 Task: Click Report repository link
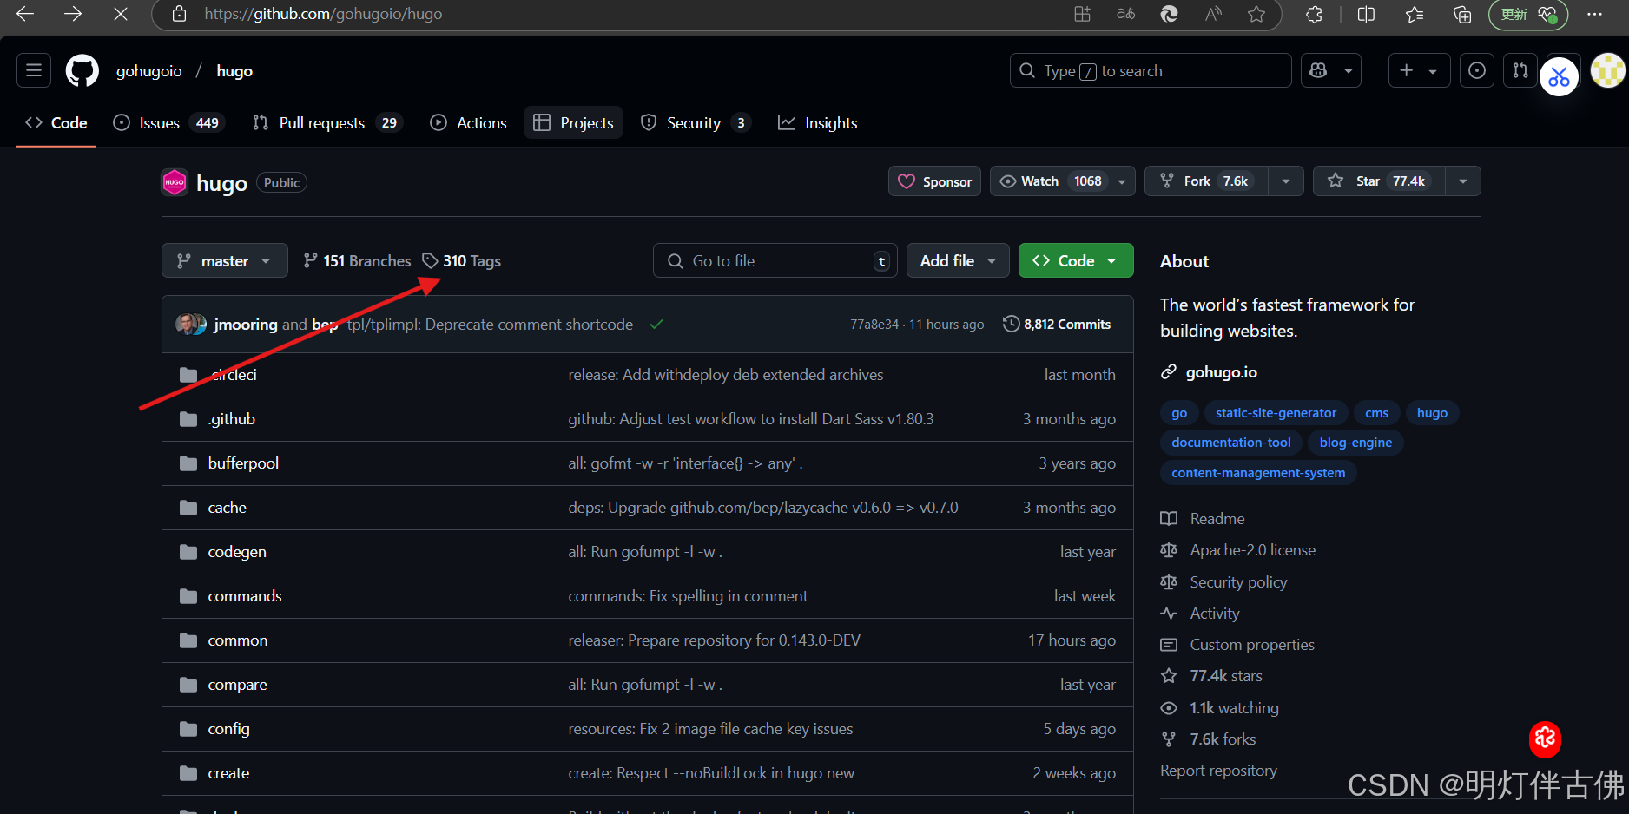point(1219,770)
